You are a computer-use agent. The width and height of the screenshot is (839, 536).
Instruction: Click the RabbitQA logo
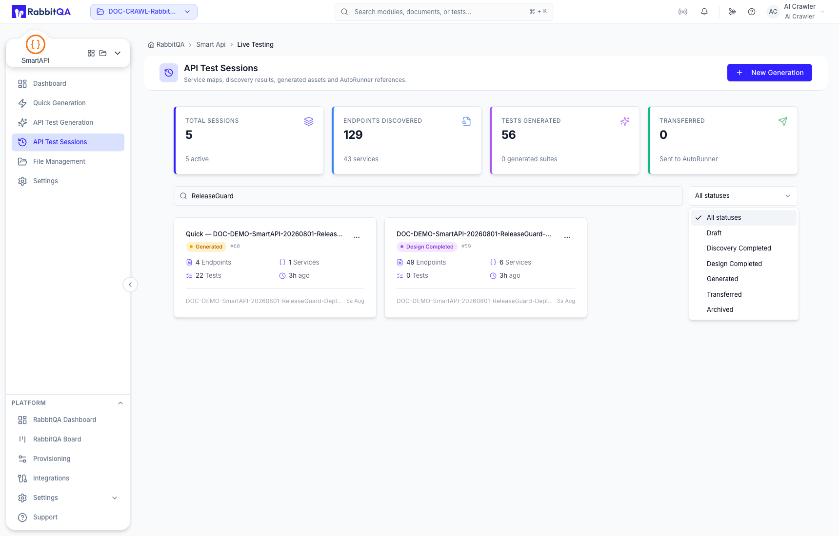click(x=41, y=12)
